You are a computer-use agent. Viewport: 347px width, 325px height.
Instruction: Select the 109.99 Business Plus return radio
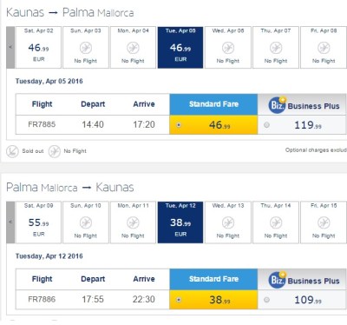click(x=266, y=300)
